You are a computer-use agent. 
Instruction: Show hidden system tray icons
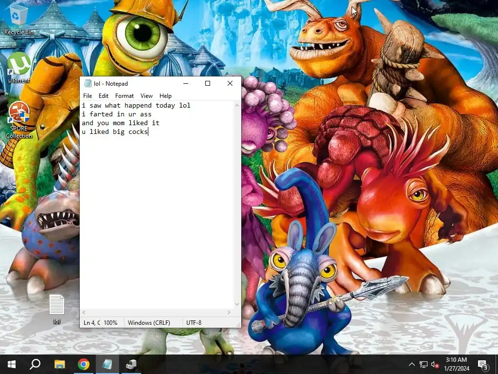(x=411, y=364)
